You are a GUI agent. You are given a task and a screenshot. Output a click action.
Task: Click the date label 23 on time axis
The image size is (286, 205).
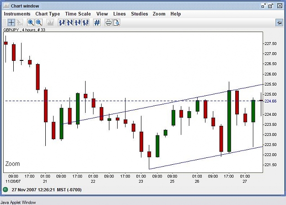141,181
